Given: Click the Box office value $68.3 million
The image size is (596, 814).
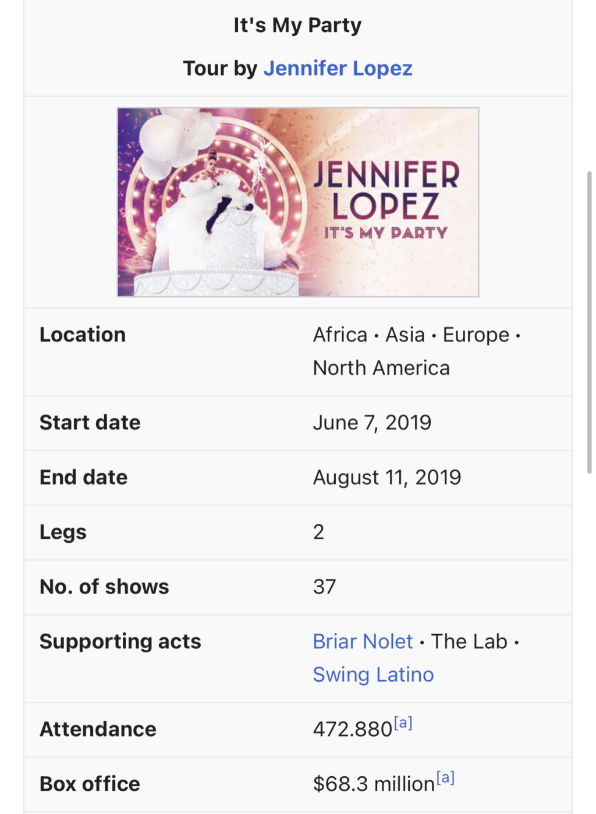Looking at the screenshot, I should 374,784.
